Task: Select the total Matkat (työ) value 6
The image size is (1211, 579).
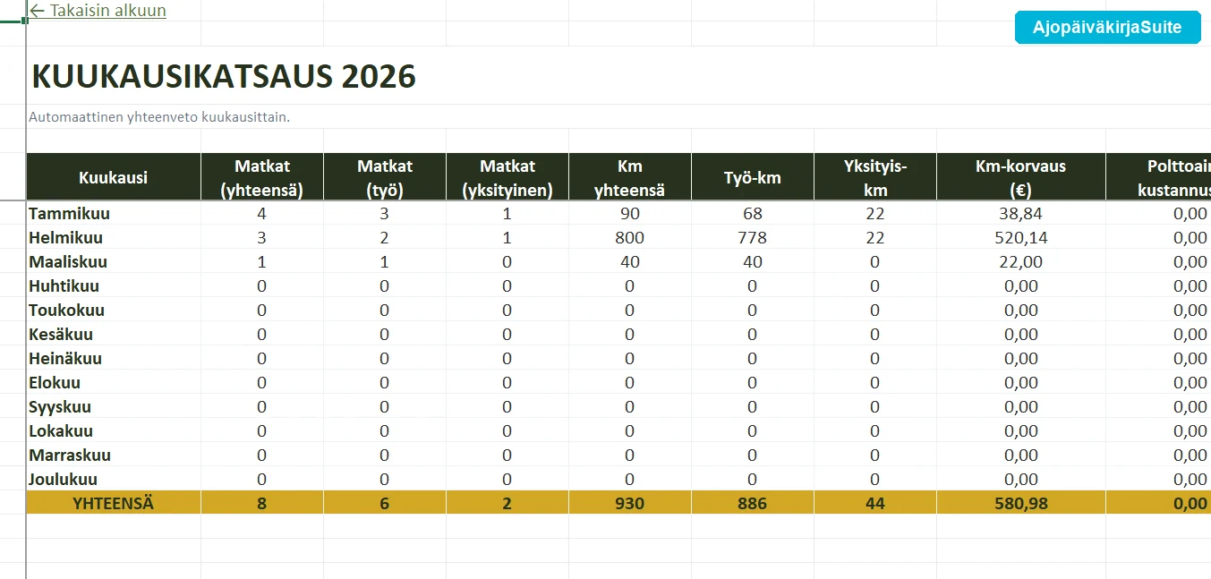Action: [385, 504]
